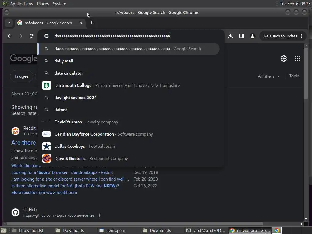Image resolution: width=312 pixels, height=234 pixels.
Task: Switch to the vm3@vm3 terminal taskbar item
Action: click(206, 230)
